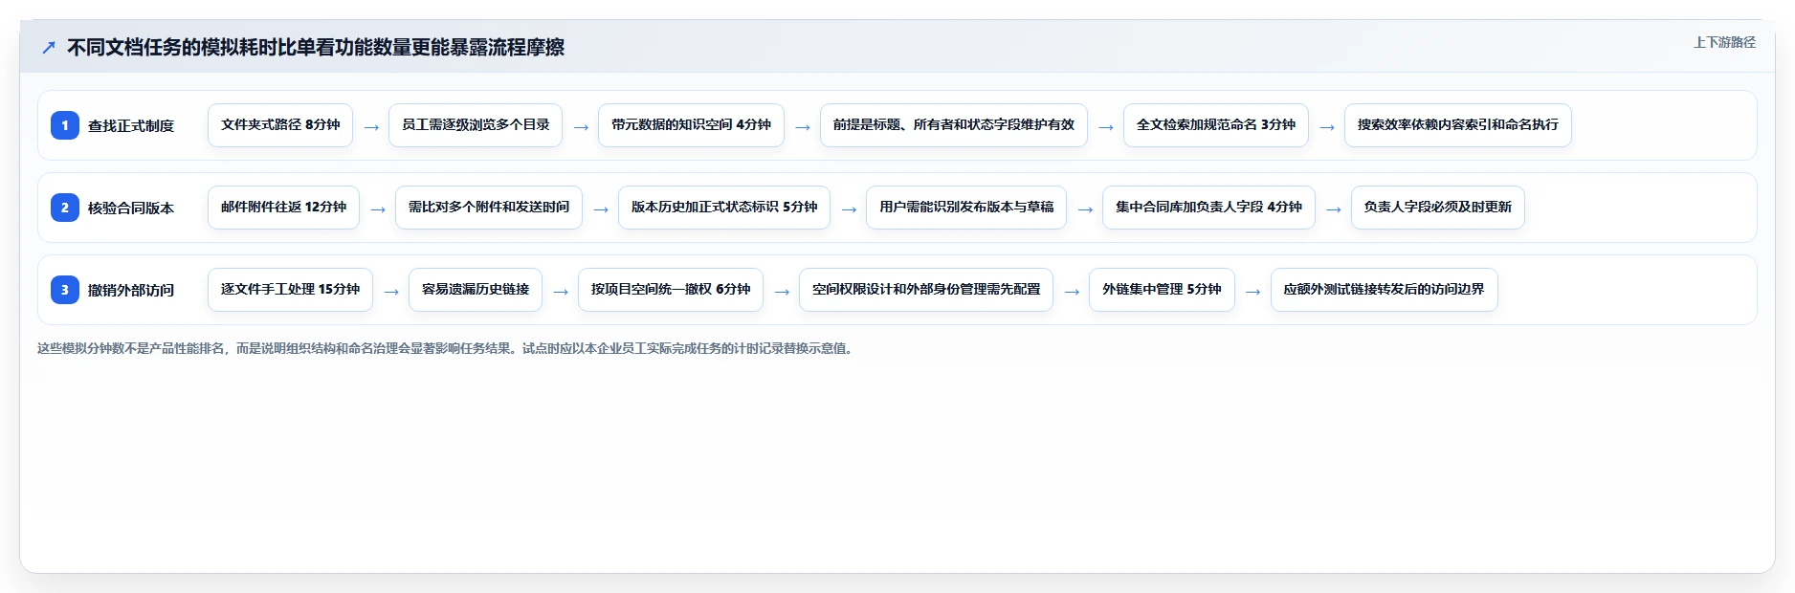
Task: Click the number 1 badge for 查找正式制度
Action: [x=65, y=125]
